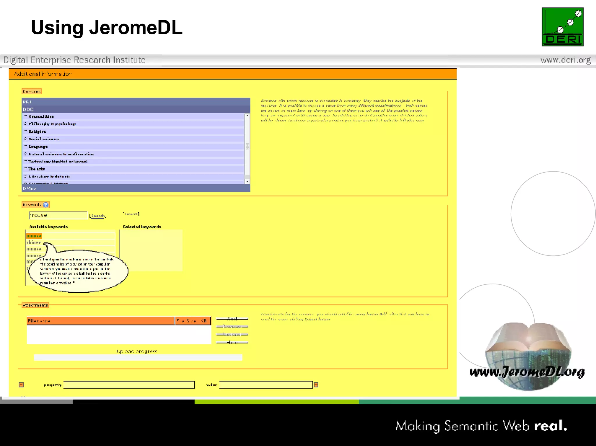Click the Add attachment button
596x446 pixels.
point(232,319)
